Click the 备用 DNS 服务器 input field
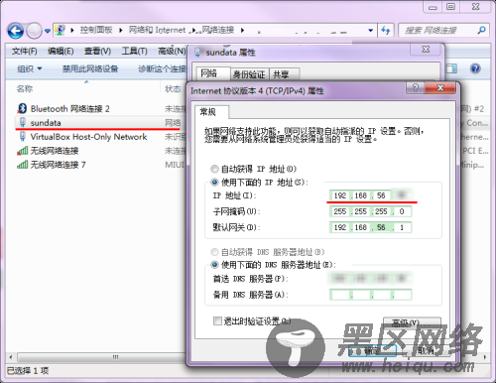This screenshot has height=383, width=496. [370, 295]
